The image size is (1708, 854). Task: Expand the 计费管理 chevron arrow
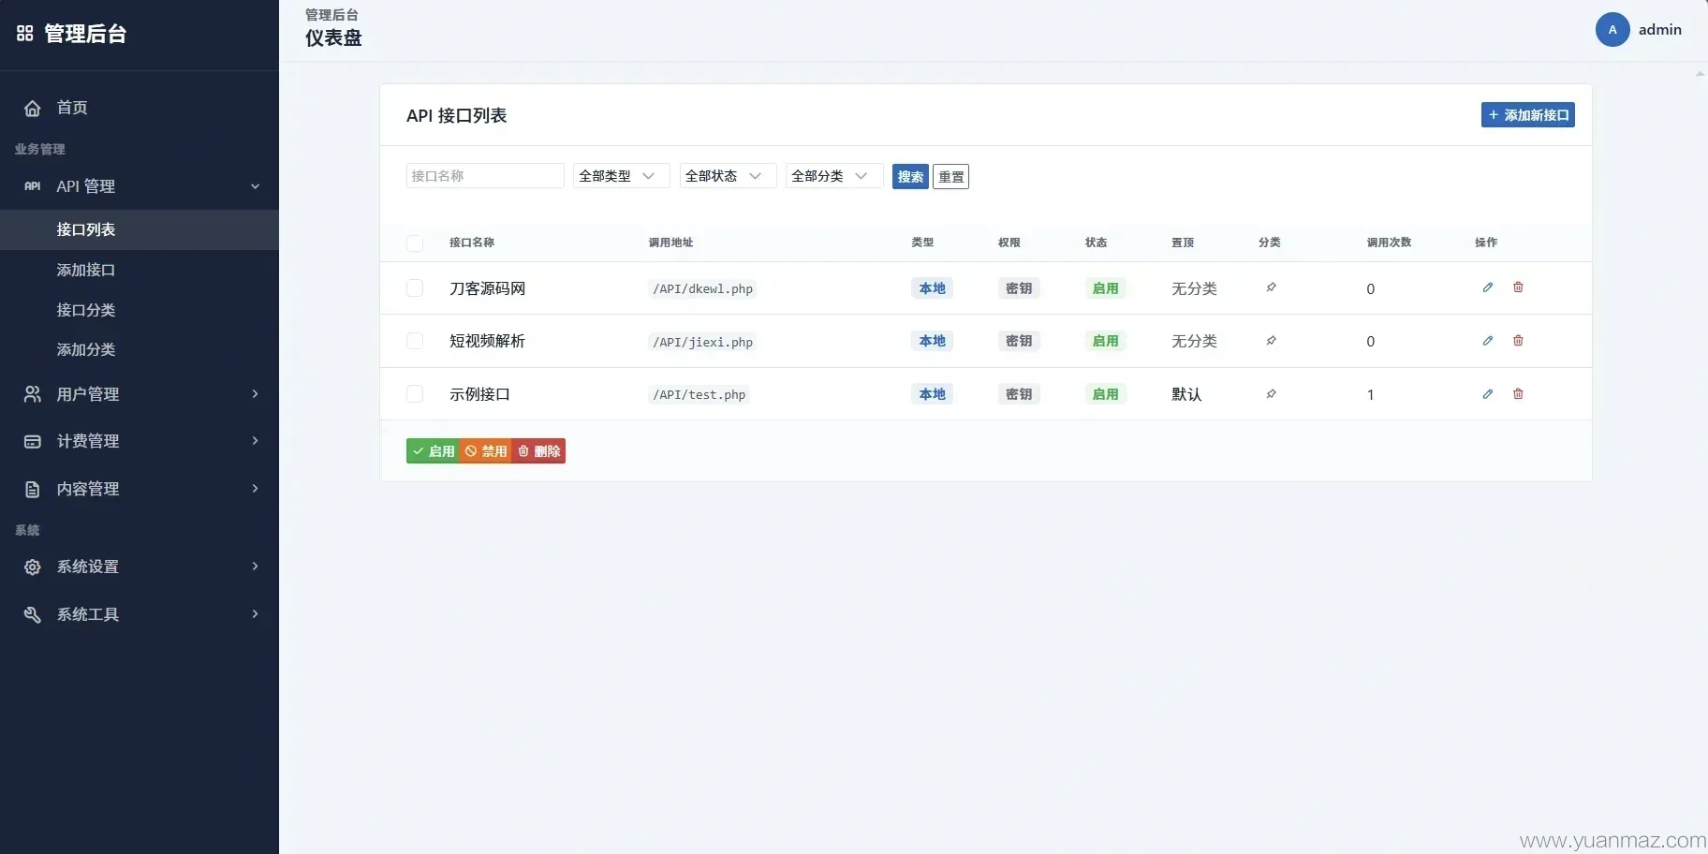coord(255,441)
